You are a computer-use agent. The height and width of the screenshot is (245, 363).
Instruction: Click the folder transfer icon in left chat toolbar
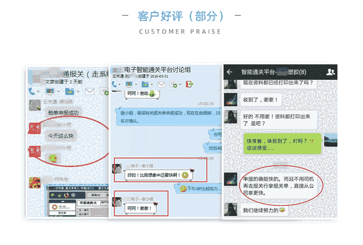click(x=69, y=91)
